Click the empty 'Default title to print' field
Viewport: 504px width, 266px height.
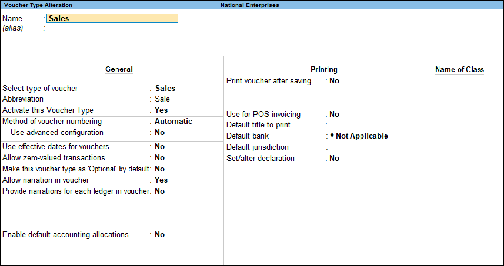(x=371, y=125)
